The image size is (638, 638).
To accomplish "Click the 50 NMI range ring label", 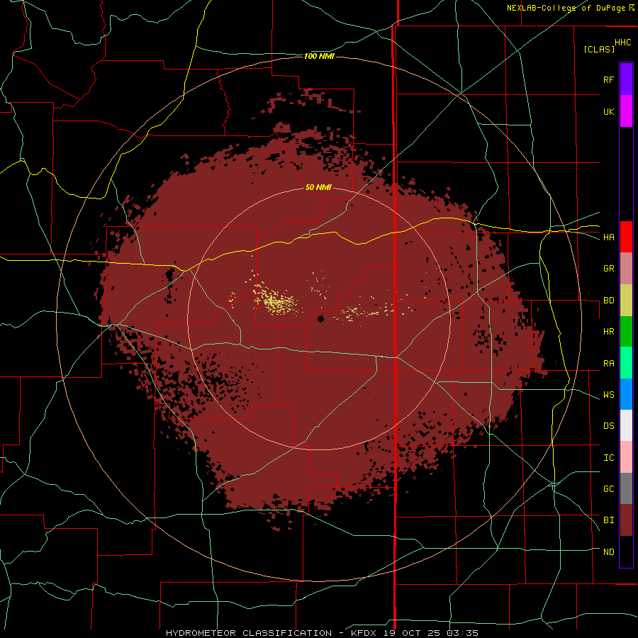I will 318,187.
